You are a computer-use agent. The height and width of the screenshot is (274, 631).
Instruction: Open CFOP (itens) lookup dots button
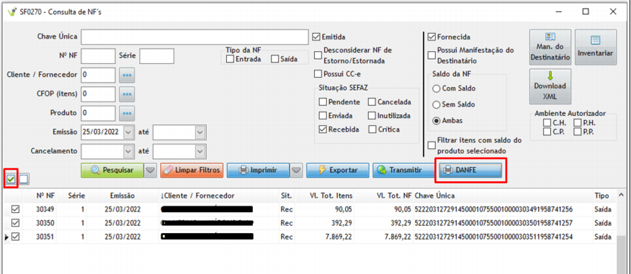[x=127, y=94]
